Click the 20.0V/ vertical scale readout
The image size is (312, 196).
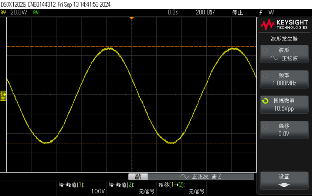pos(18,12)
